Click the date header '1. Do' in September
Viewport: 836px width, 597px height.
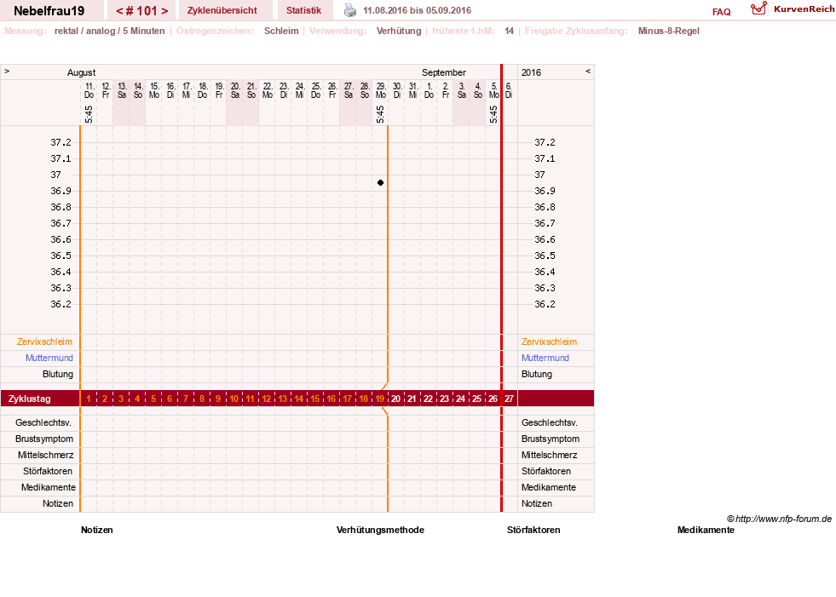430,90
